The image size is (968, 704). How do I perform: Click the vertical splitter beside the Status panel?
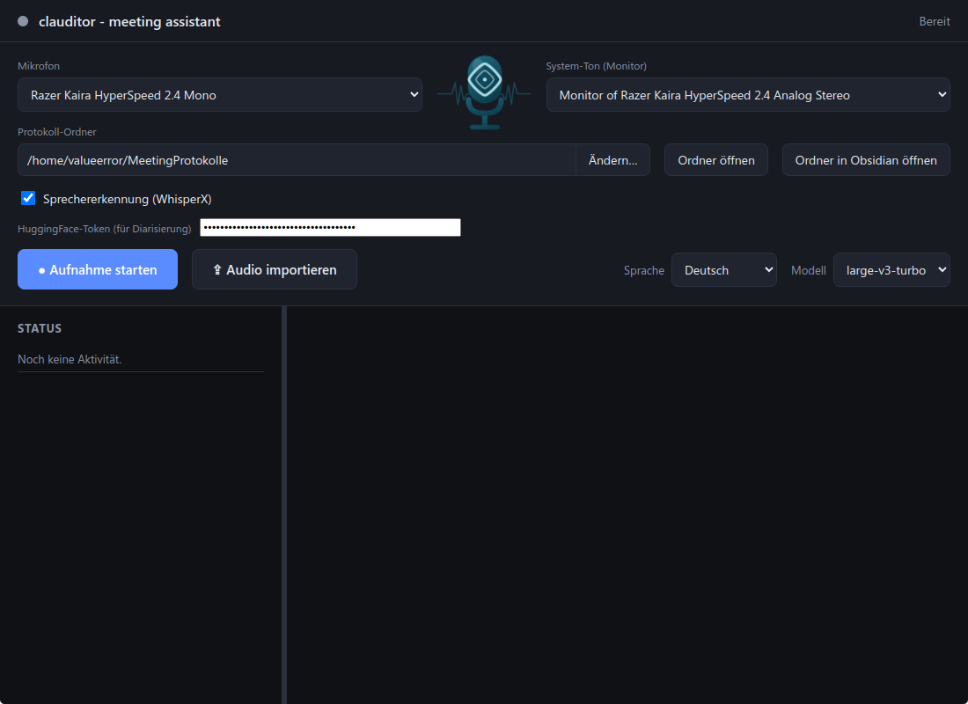coord(284,504)
